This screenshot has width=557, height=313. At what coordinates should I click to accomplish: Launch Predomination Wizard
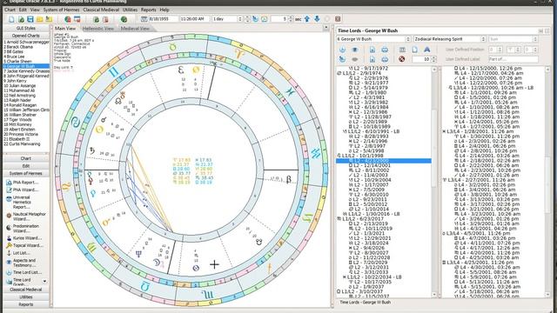23,228
